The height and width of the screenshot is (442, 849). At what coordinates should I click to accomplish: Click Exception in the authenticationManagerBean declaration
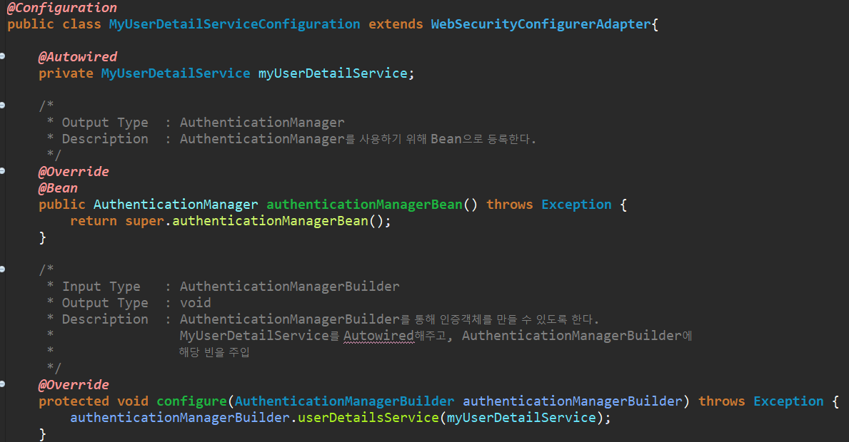577,205
